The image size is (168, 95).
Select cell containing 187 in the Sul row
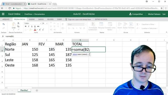(63, 55)
